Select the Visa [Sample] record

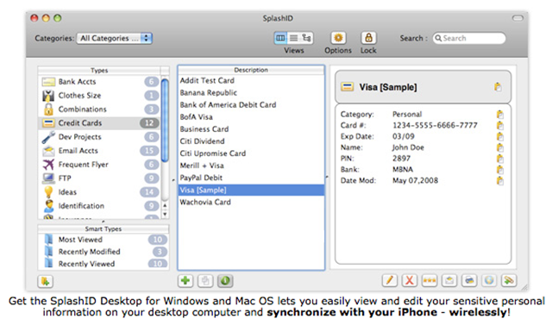251,190
